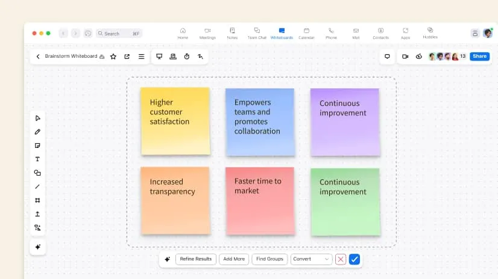498x279 pixels.
Task: Choose the Sticky Note tool
Action: 37,146
